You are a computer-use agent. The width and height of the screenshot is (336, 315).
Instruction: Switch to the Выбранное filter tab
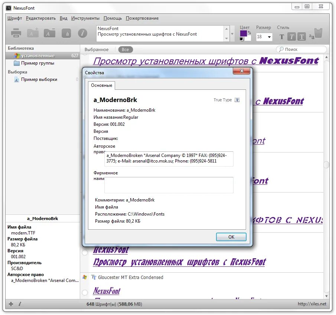[x=97, y=49]
